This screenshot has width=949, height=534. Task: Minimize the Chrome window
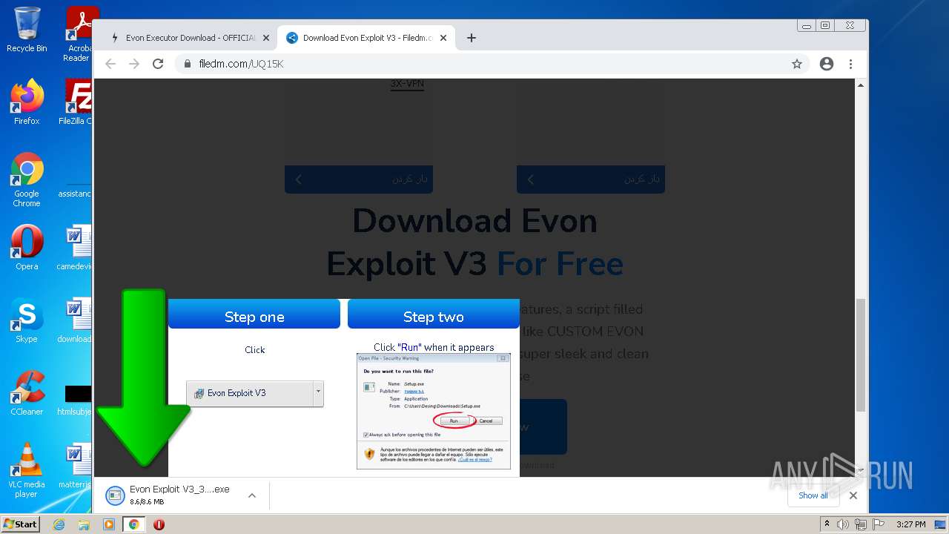[x=807, y=25]
